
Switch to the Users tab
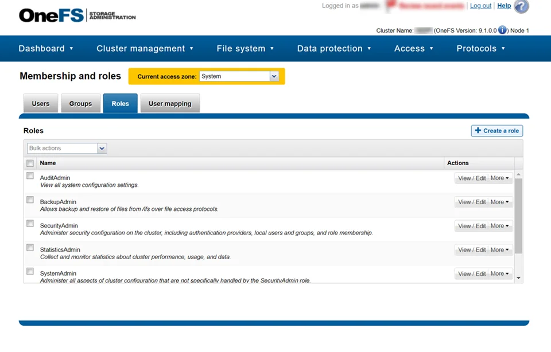41,104
